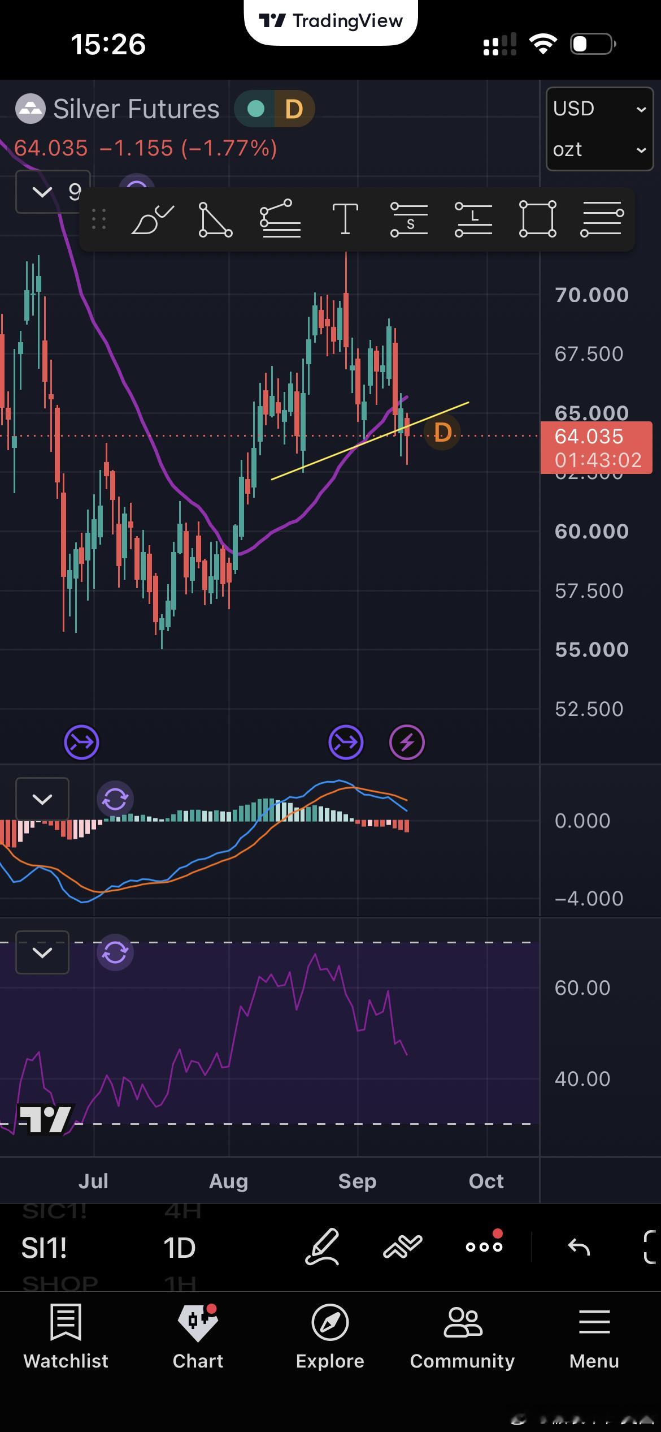
Task: Select the Long Position tool
Action: tap(473, 219)
